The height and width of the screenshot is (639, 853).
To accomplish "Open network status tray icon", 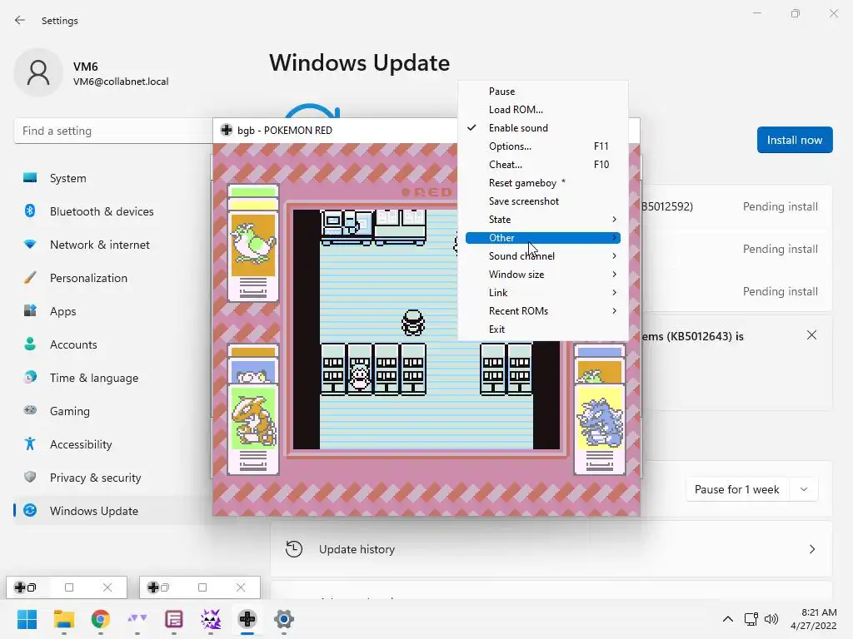I will (x=751, y=619).
